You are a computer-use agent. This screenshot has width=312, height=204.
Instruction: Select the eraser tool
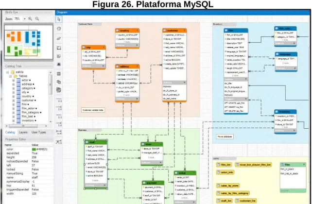[x=59, y=38]
